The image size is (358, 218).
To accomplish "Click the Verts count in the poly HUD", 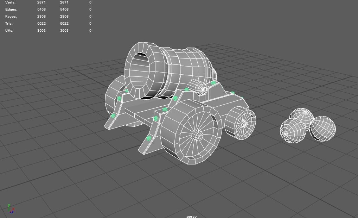I will click(41, 2).
